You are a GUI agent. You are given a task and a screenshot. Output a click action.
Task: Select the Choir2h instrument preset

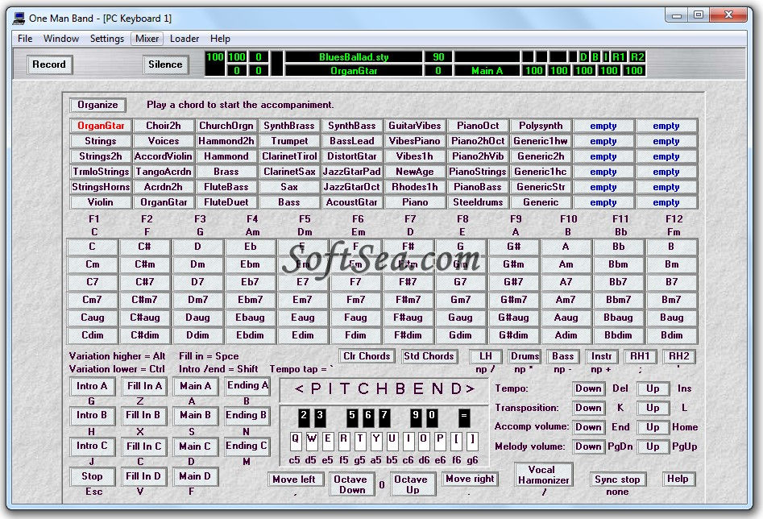(x=164, y=126)
